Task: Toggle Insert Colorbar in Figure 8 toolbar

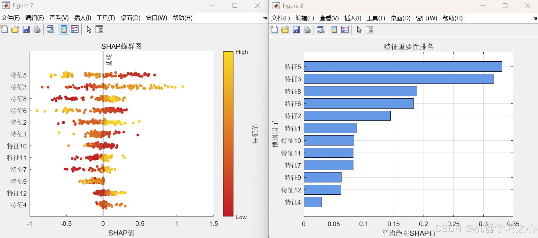Action: point(334,30)
